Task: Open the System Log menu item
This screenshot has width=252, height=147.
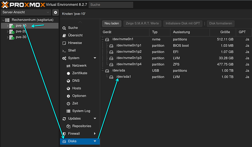Action: pos(80,111)
